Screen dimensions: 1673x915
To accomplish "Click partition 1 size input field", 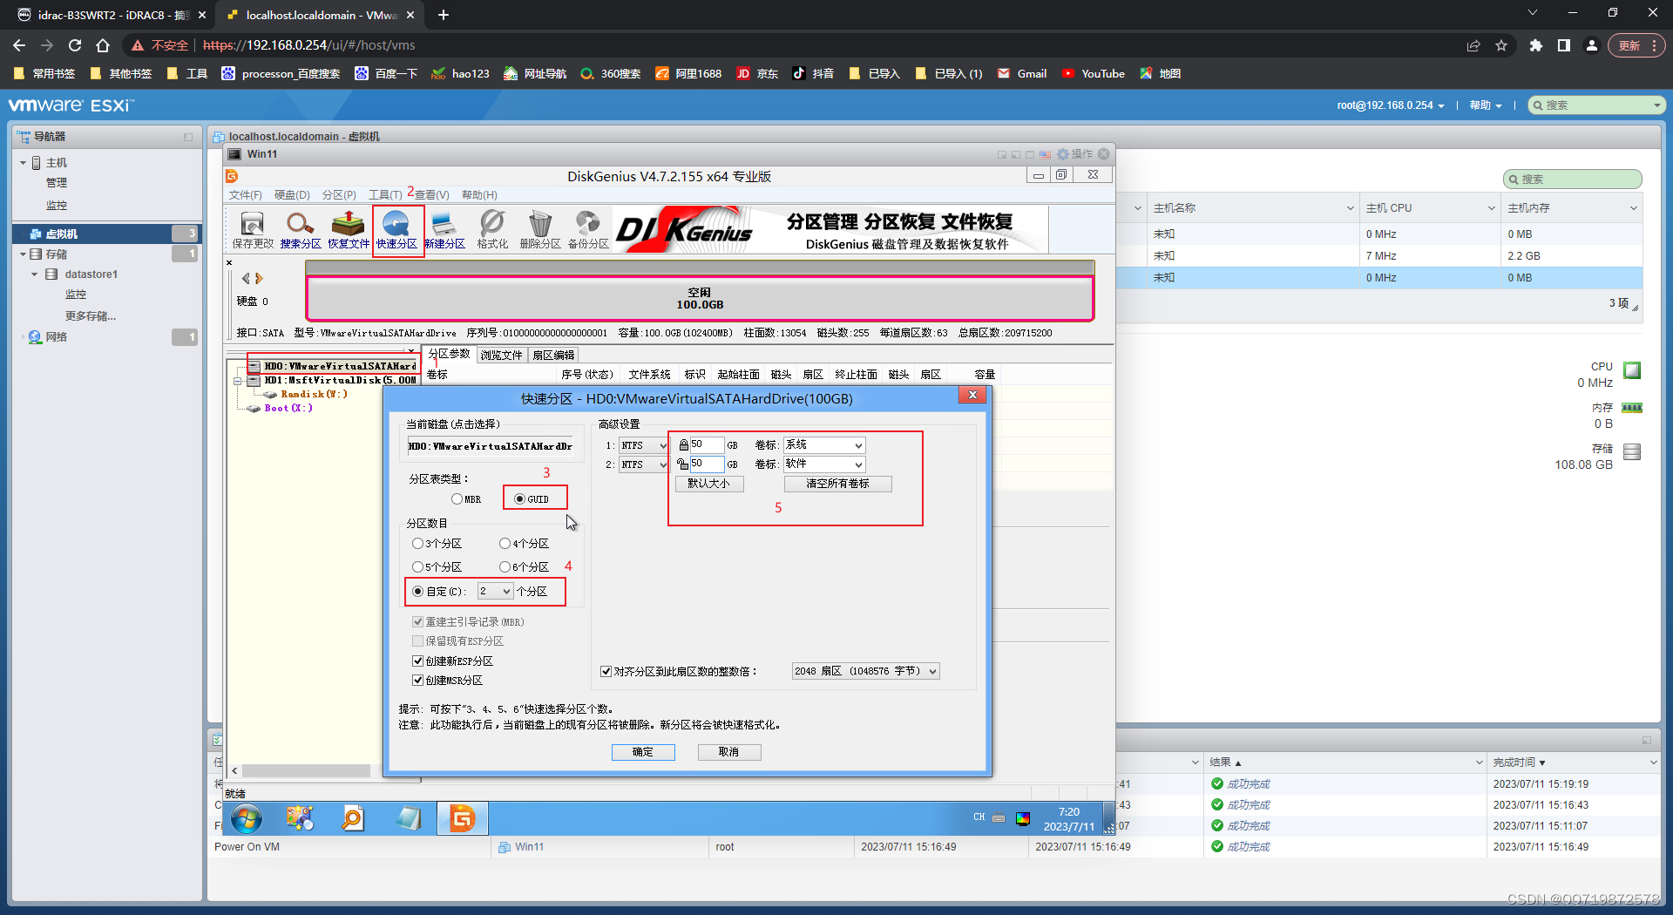I will coord(707,445).
